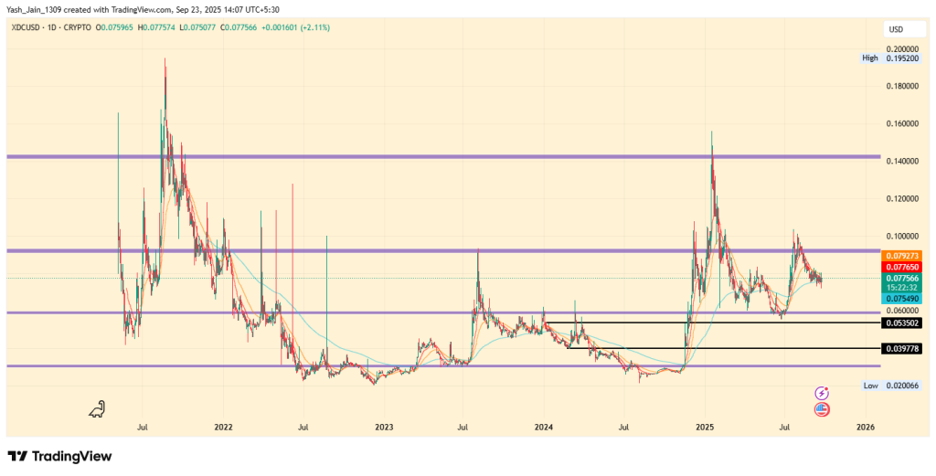Click the TradingView logo at bottom left
This screenshot has height=476, width=936.
point(59,456)
